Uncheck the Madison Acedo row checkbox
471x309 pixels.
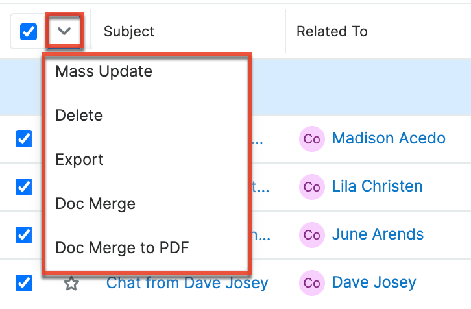pyautogui.click(x=24, y=138)
